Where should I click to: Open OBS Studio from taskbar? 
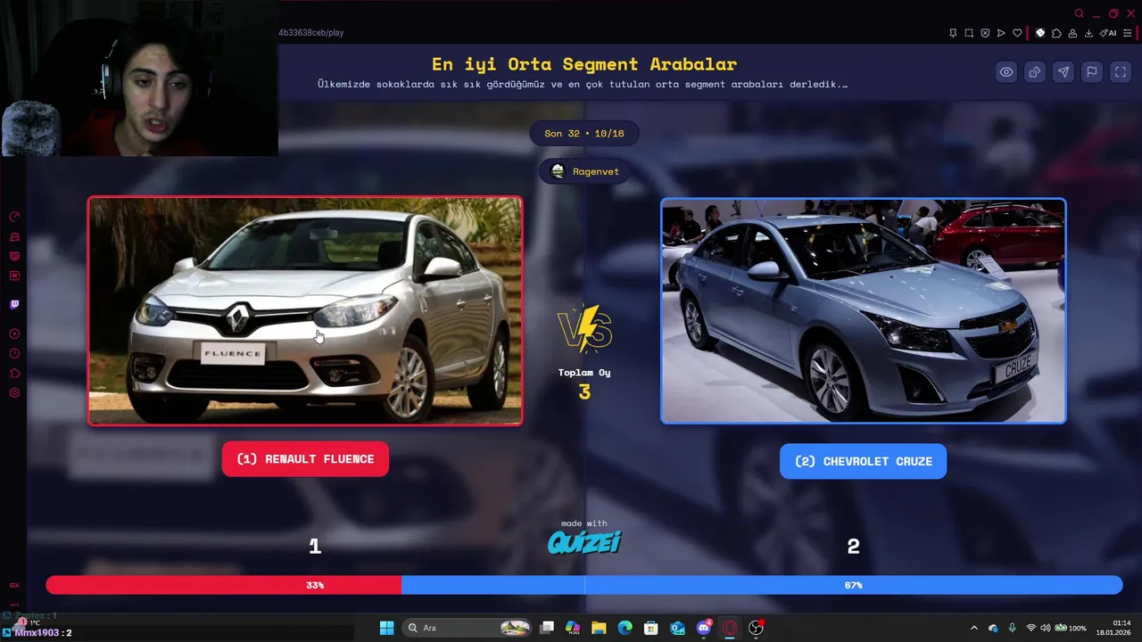(x=756, y=628)
